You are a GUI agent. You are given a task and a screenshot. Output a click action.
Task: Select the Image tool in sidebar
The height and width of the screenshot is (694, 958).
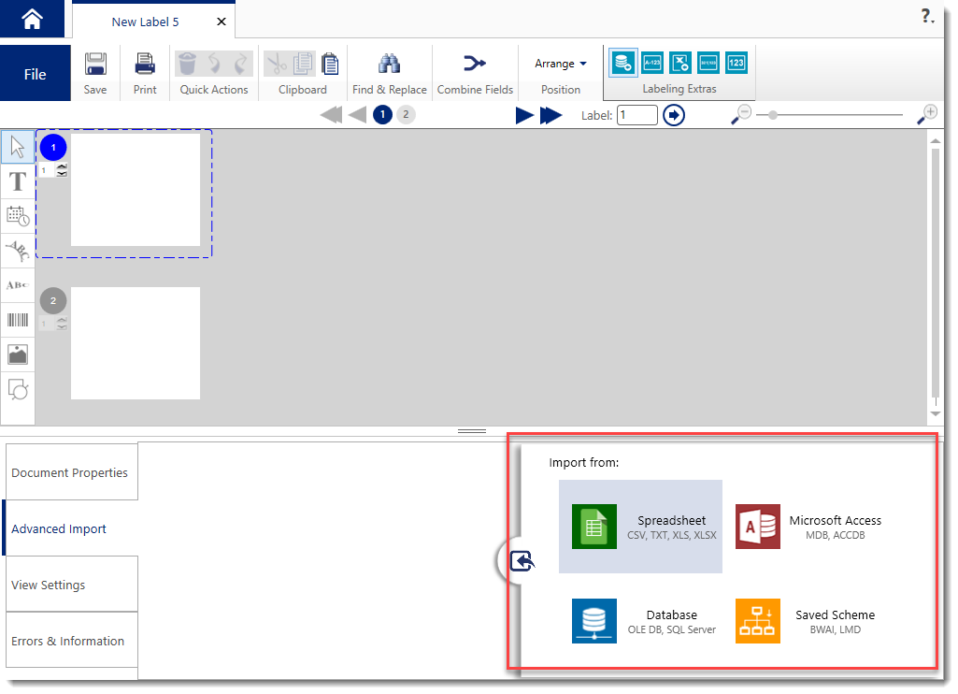click(x=18, y=354)
